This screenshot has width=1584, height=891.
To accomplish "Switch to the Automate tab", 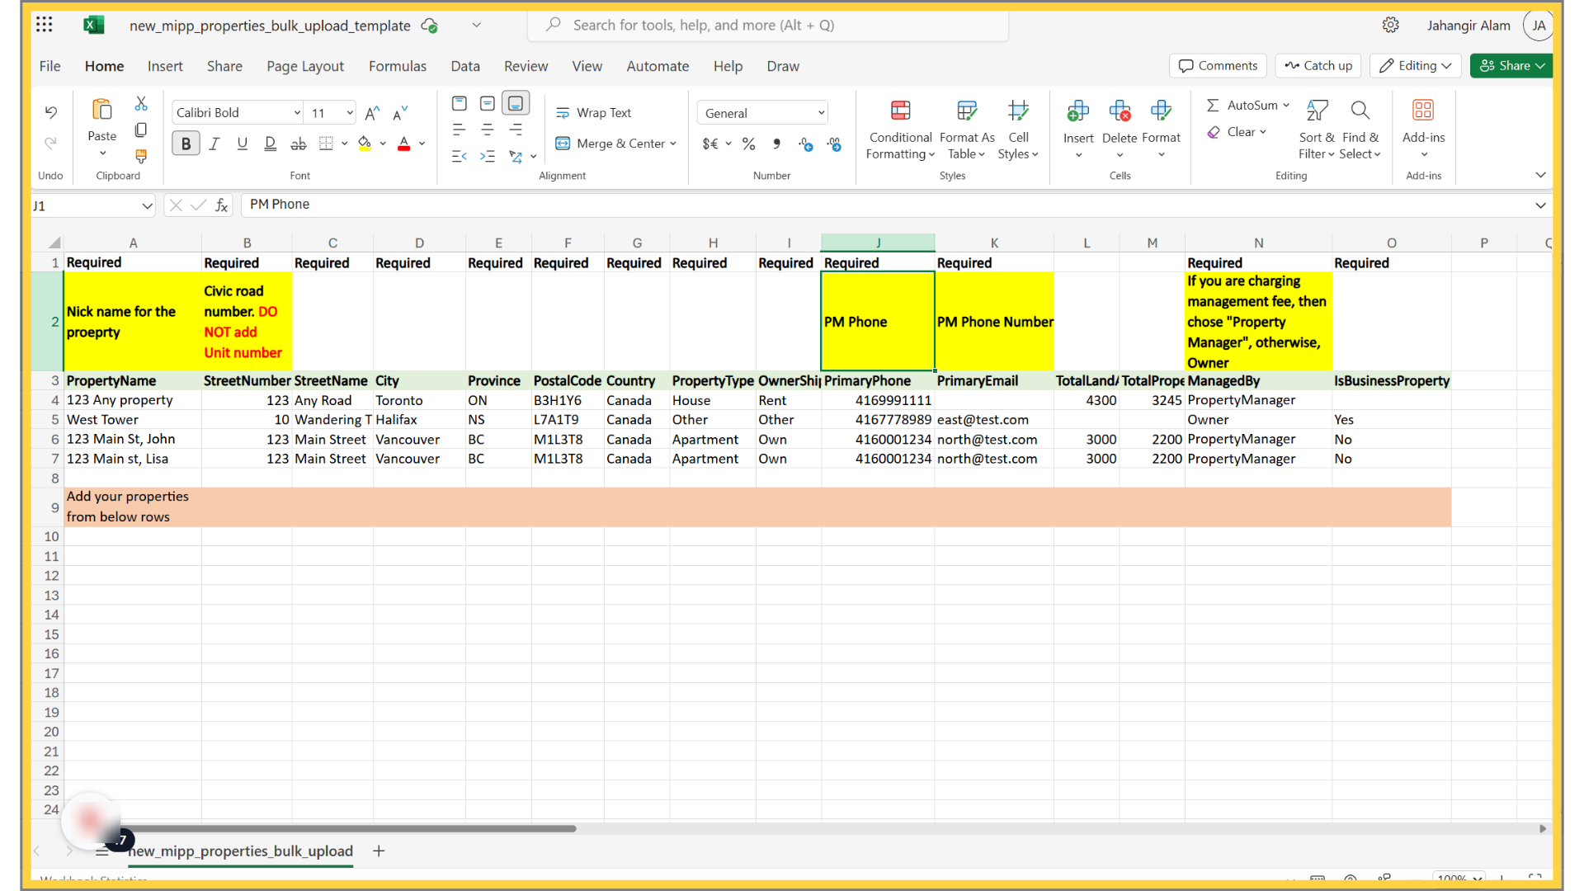I will (658, 66).
